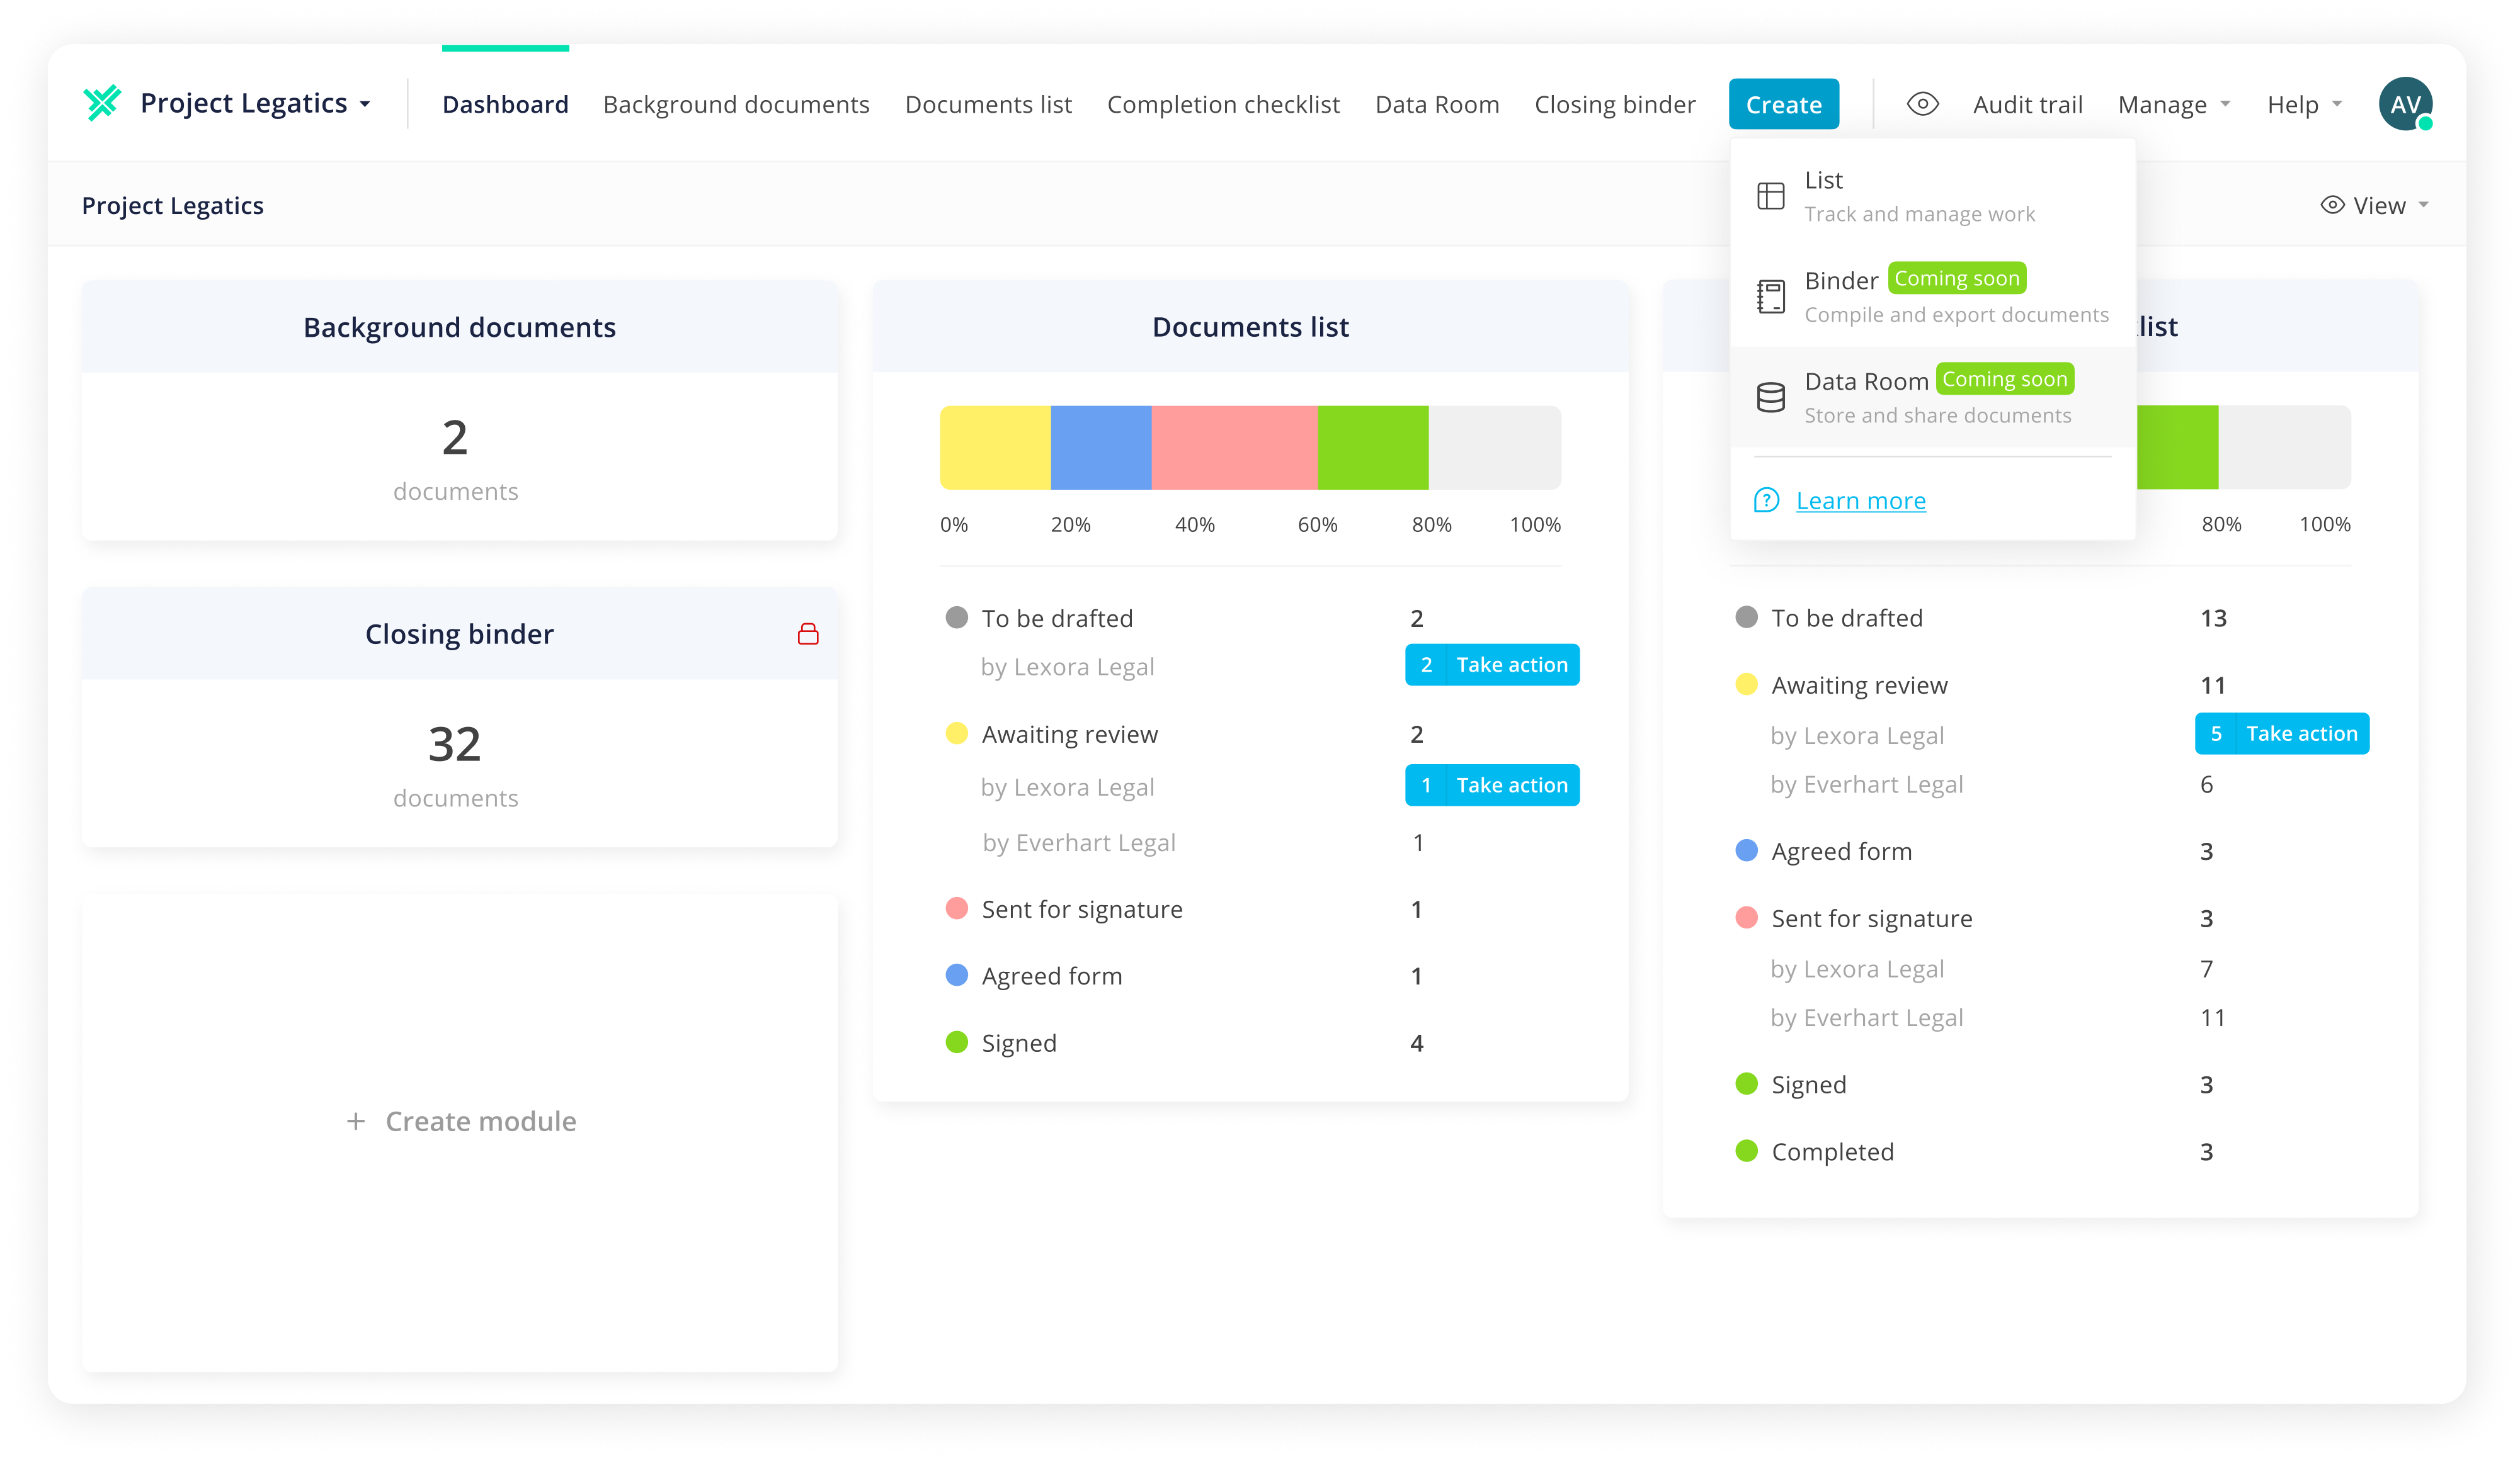
Task: Click the Legatics logo icon
Action: (102, 103)
